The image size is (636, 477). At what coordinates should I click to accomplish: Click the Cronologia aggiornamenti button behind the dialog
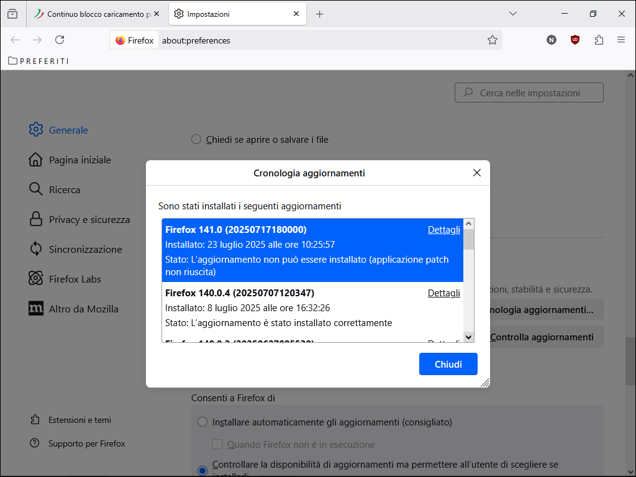pyautogui.click(x=547, y=310)
